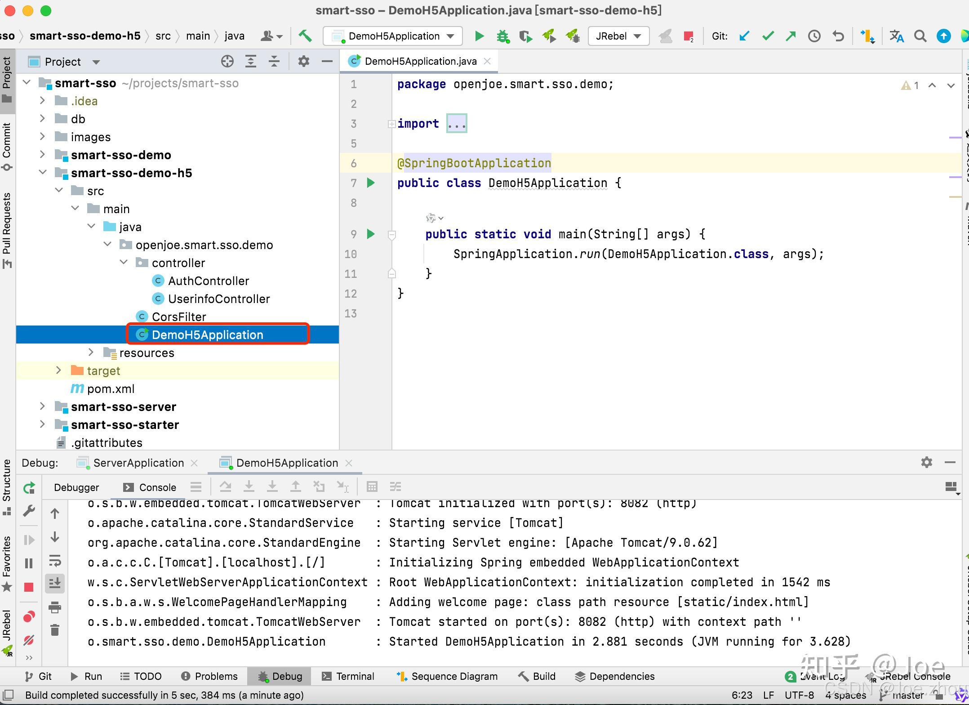969x705 pixels.
Task: Expand all in Project panel
Action: coord(251,62)
